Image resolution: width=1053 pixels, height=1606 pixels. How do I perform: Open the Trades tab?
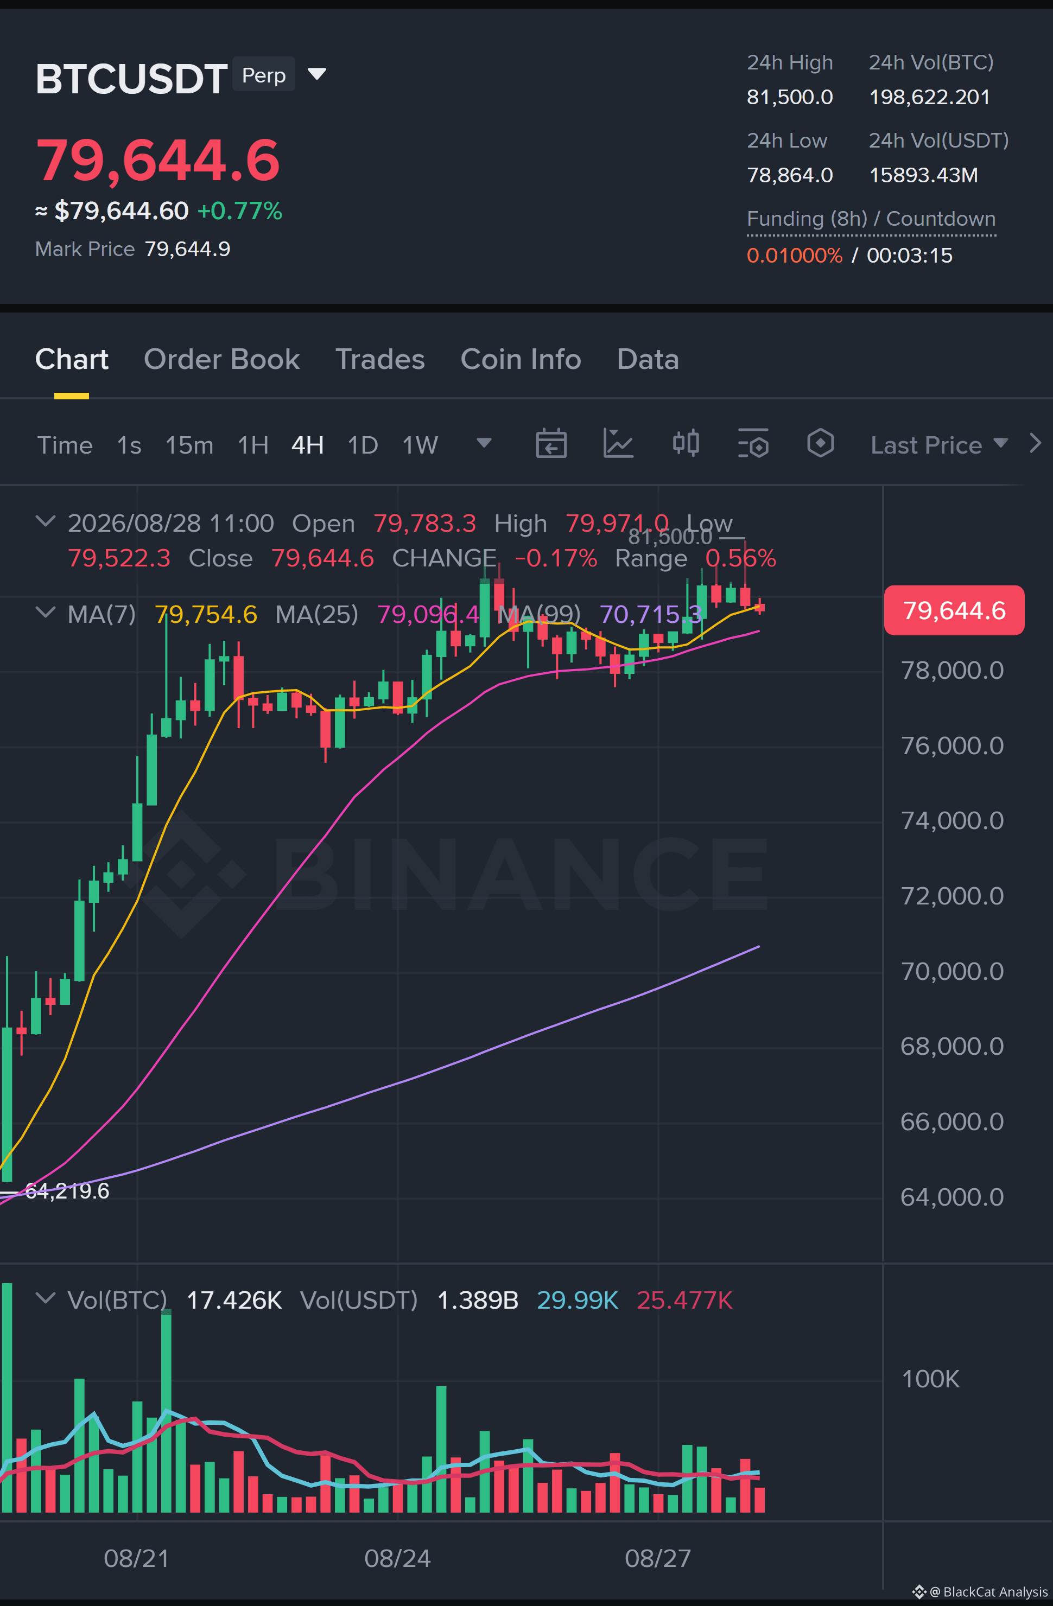coord(380,360)
